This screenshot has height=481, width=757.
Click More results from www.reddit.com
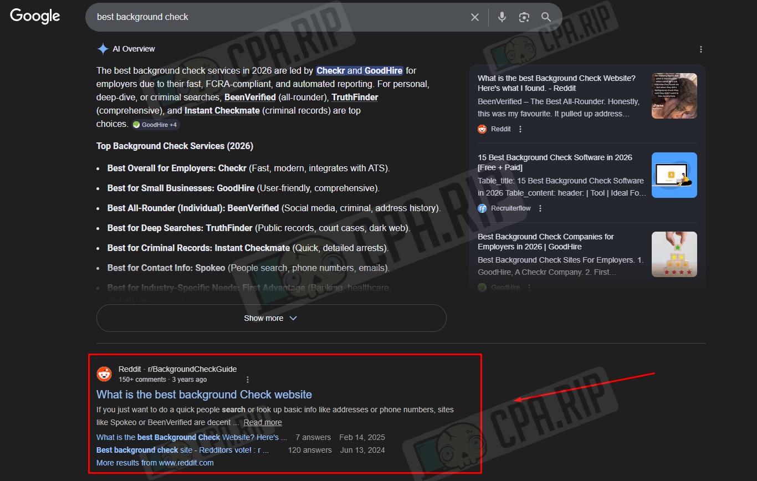click(x=155, y=463)
